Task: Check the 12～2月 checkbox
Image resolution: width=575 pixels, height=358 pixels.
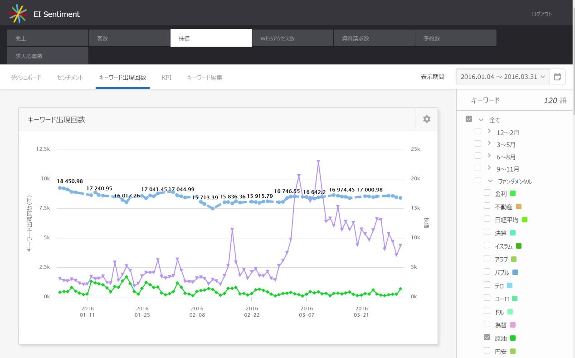Action: point(478,131)
